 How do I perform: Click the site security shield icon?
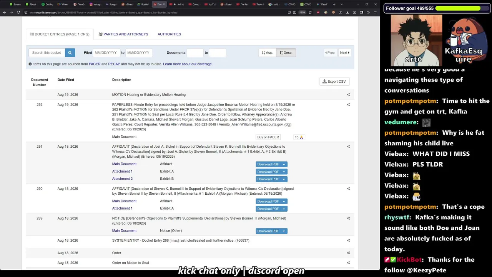(26, 12)
